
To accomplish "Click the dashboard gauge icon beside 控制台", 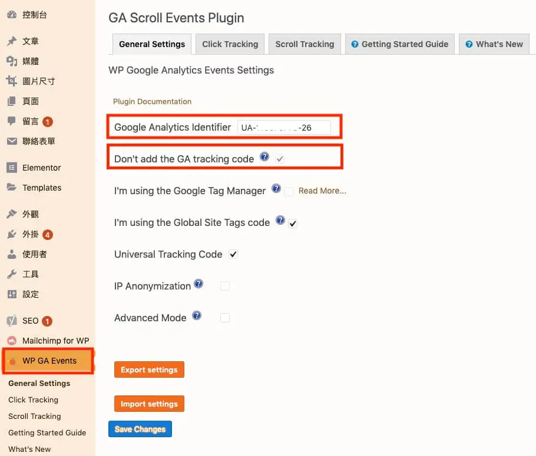I will click(12, 15).
